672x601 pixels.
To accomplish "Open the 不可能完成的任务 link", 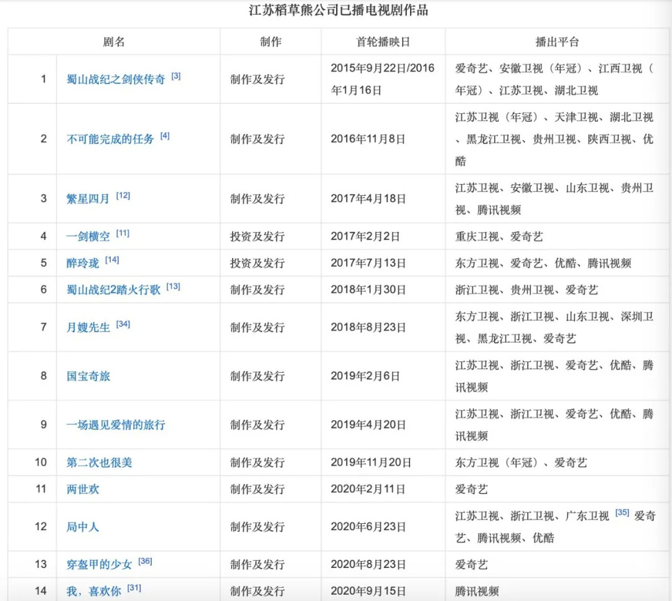I will pos(110,139).
